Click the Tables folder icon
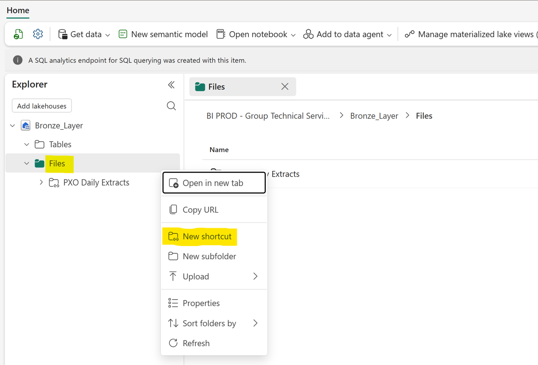 coord(39,144)
